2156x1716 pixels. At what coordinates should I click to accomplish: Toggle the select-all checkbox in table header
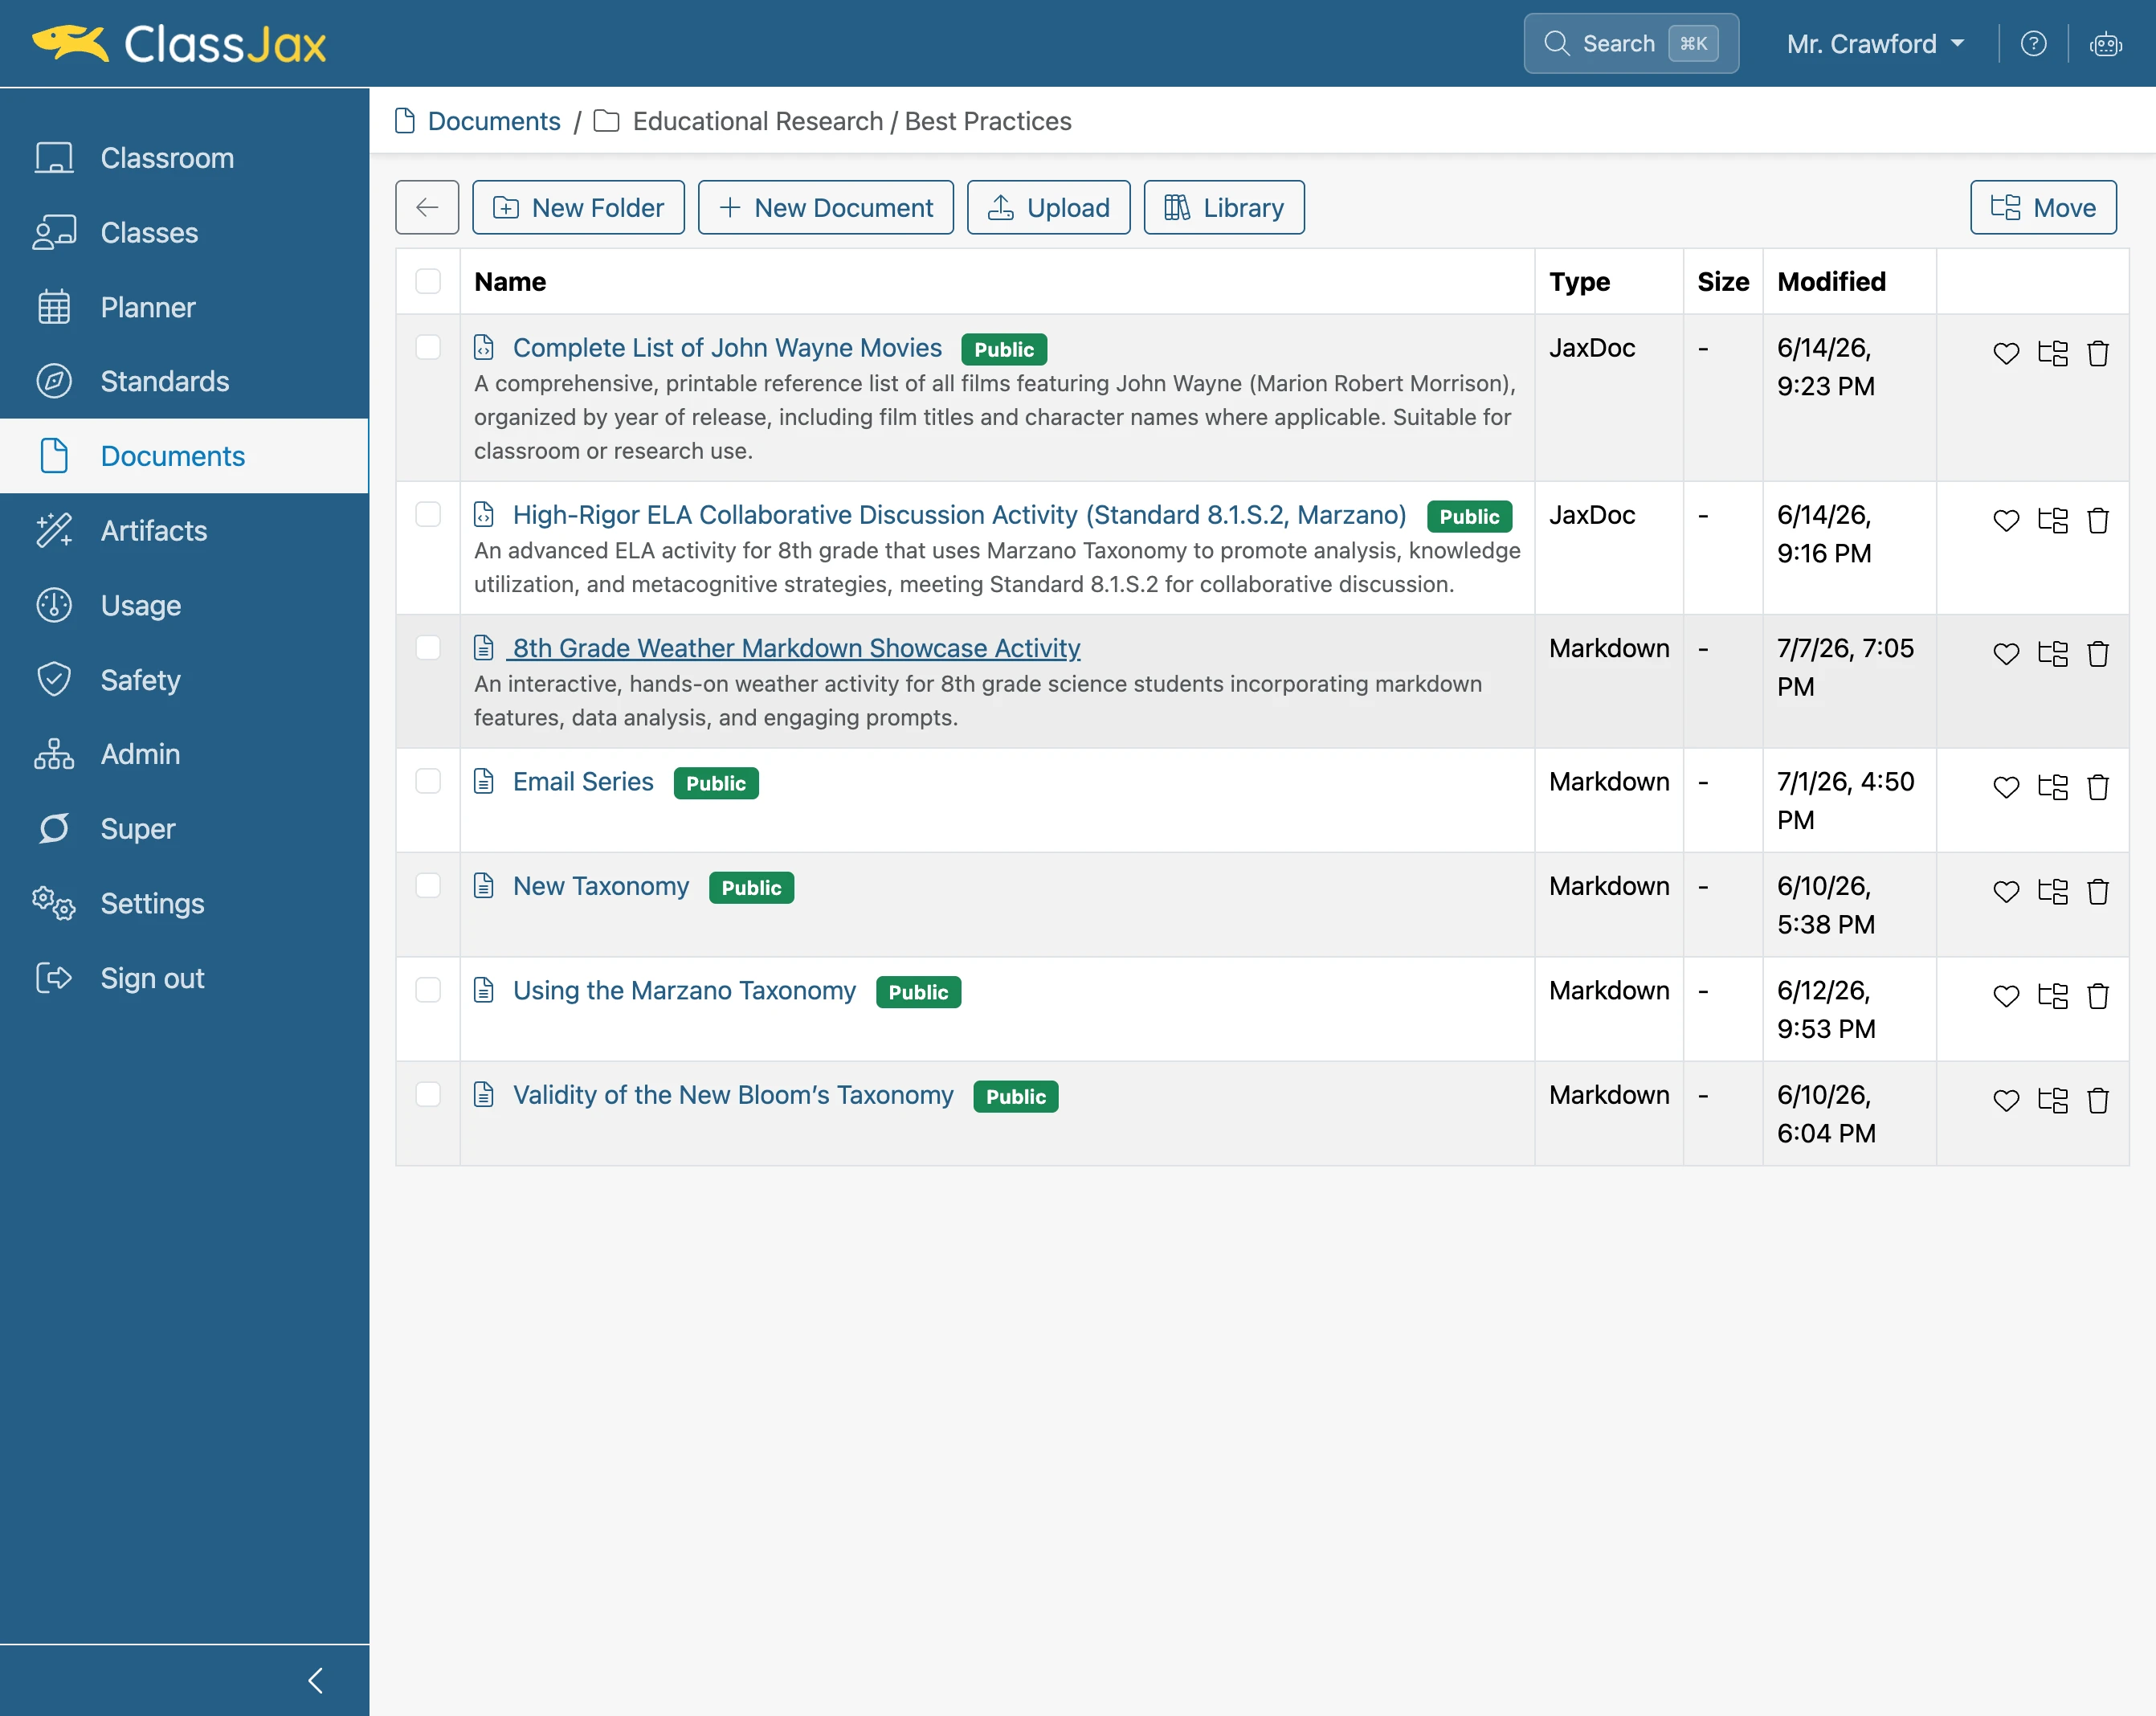coord(428,281)
